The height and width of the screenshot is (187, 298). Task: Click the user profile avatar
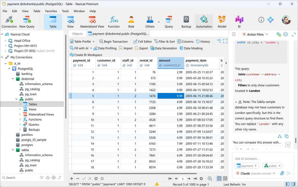pyautogui.click(x=286, y=20)
